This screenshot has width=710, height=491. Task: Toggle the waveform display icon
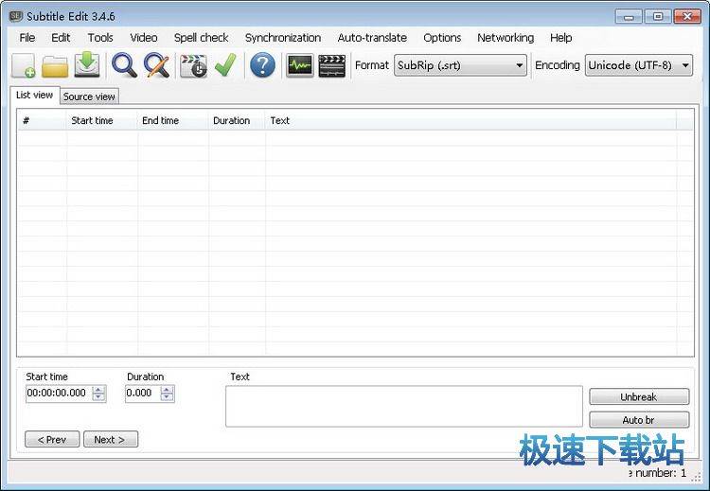click(300, 65)
